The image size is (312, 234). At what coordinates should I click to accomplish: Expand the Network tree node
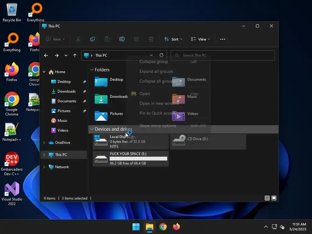pos(44,167)
